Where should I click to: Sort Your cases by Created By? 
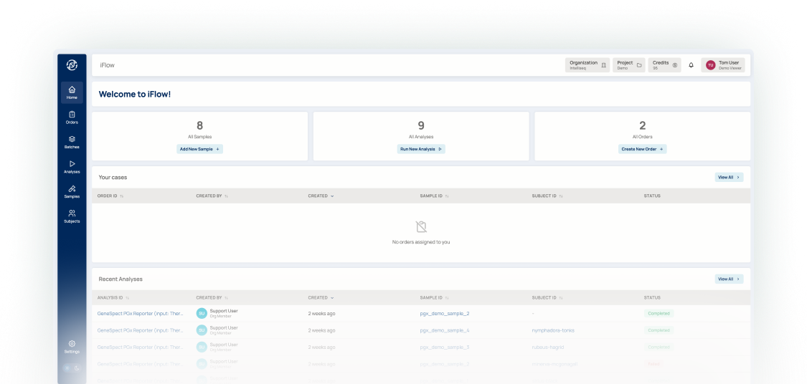(x=212, y=196)
